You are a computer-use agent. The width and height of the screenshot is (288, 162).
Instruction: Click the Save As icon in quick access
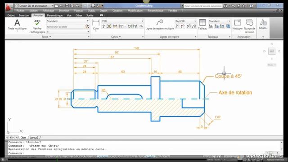pyautogui.click(x=72, y=6)
